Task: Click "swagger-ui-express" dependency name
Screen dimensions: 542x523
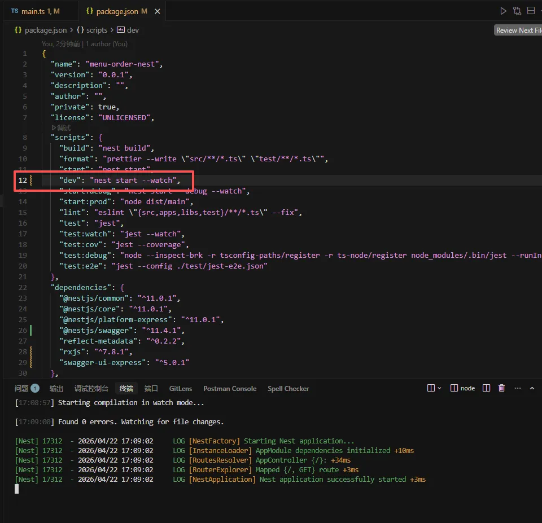Action: coord(102,362)
